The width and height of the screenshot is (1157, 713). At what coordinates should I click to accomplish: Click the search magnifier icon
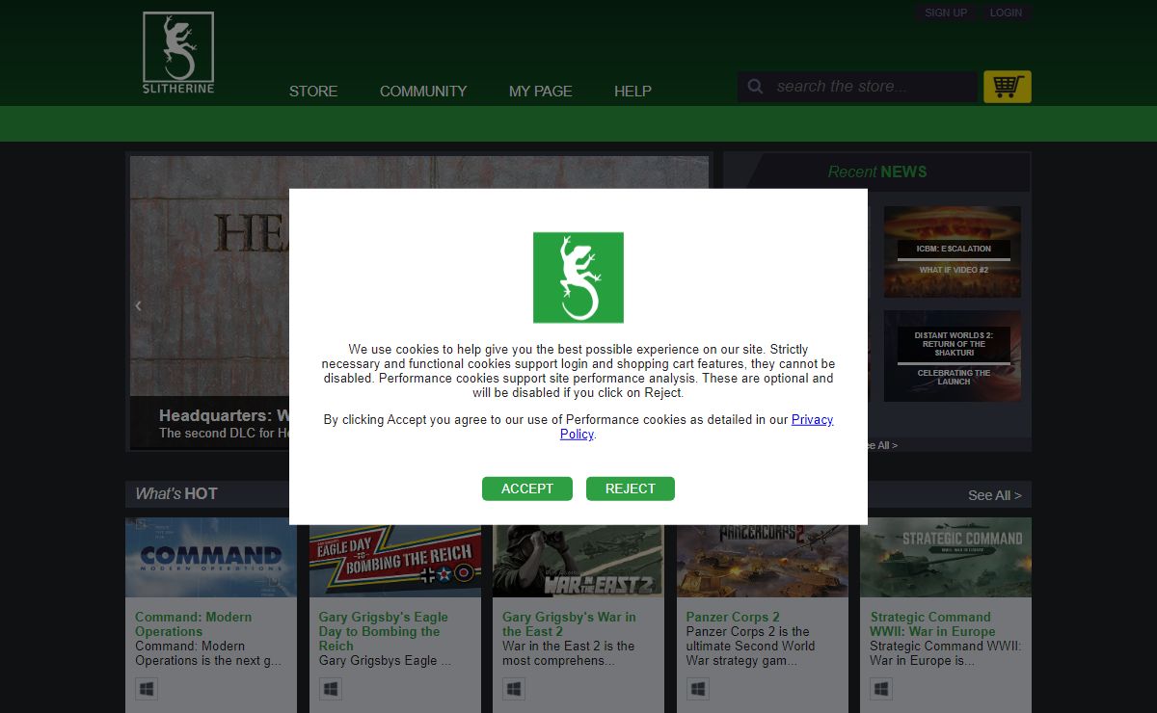[756, 87]
